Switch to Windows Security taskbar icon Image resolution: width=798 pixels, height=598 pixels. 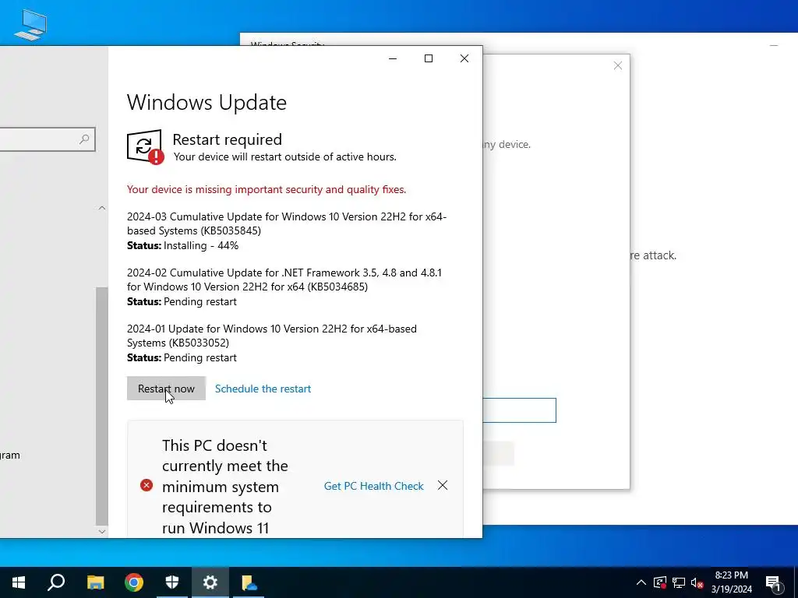click(x=172, y=582)
